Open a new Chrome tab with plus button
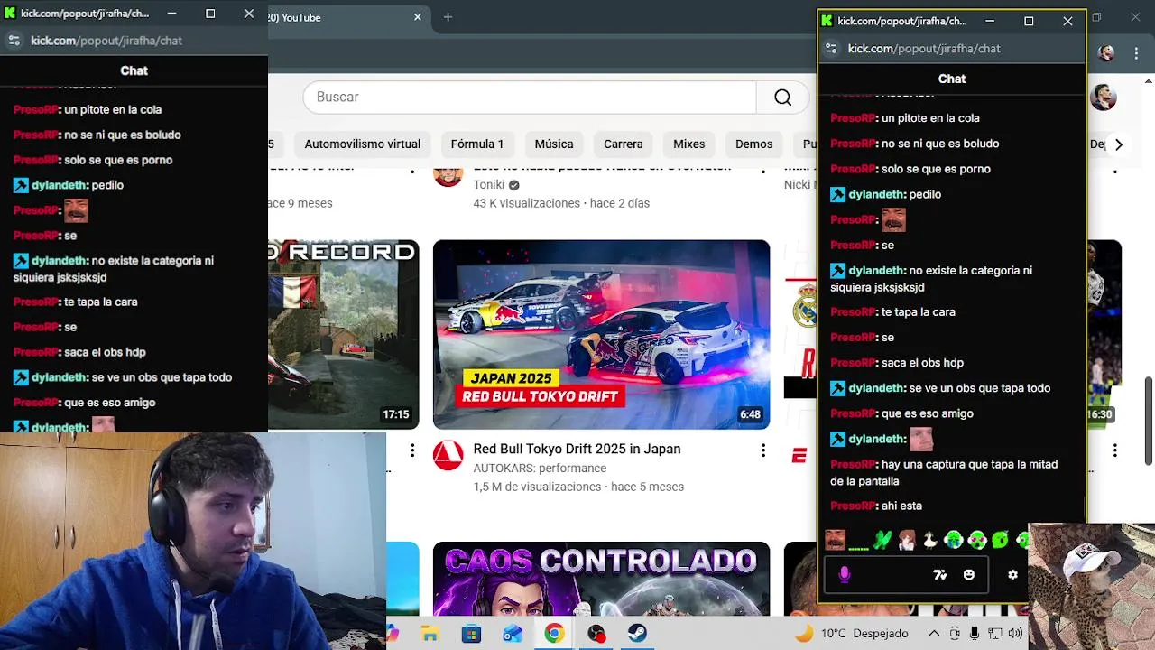Screen dimensions: 1155x650 pos(448,17)
